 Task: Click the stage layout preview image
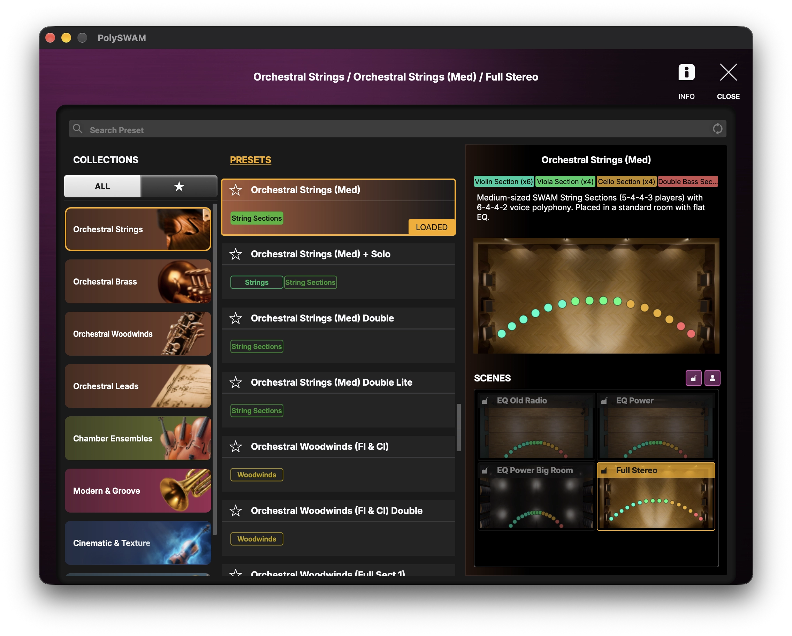596,296
